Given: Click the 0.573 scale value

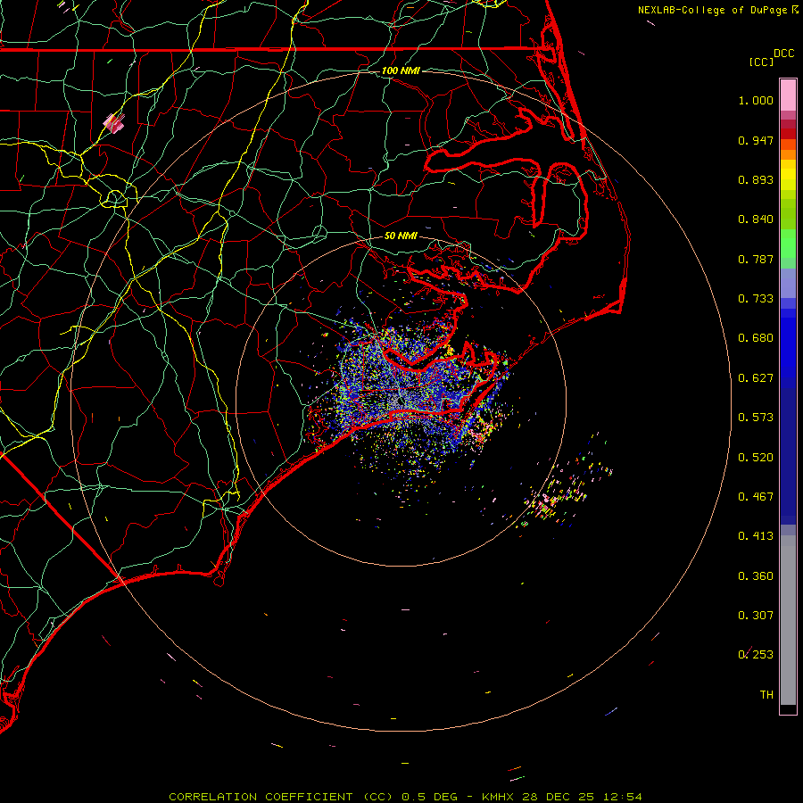Looking at the screenshot, I should [756, 418].
